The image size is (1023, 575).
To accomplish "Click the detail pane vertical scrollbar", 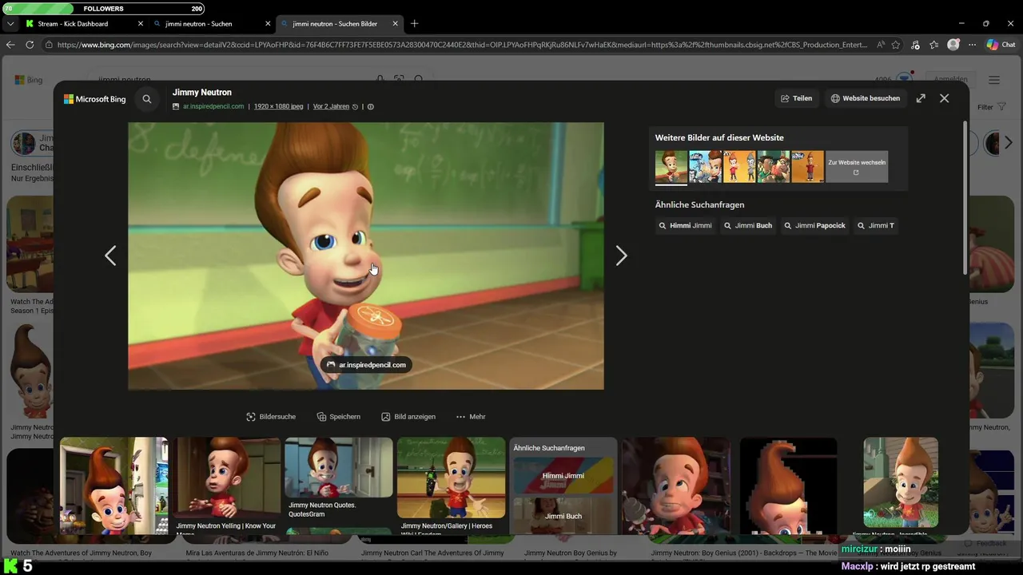I will (x=964, y=198).
